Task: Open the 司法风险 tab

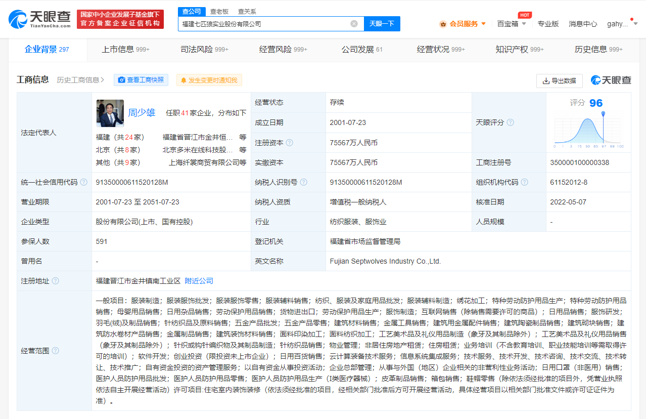Action: tap(204, 50)
